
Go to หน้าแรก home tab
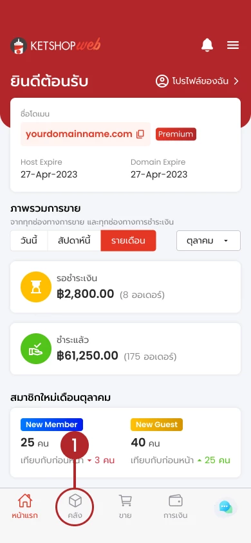click(24, 506)
